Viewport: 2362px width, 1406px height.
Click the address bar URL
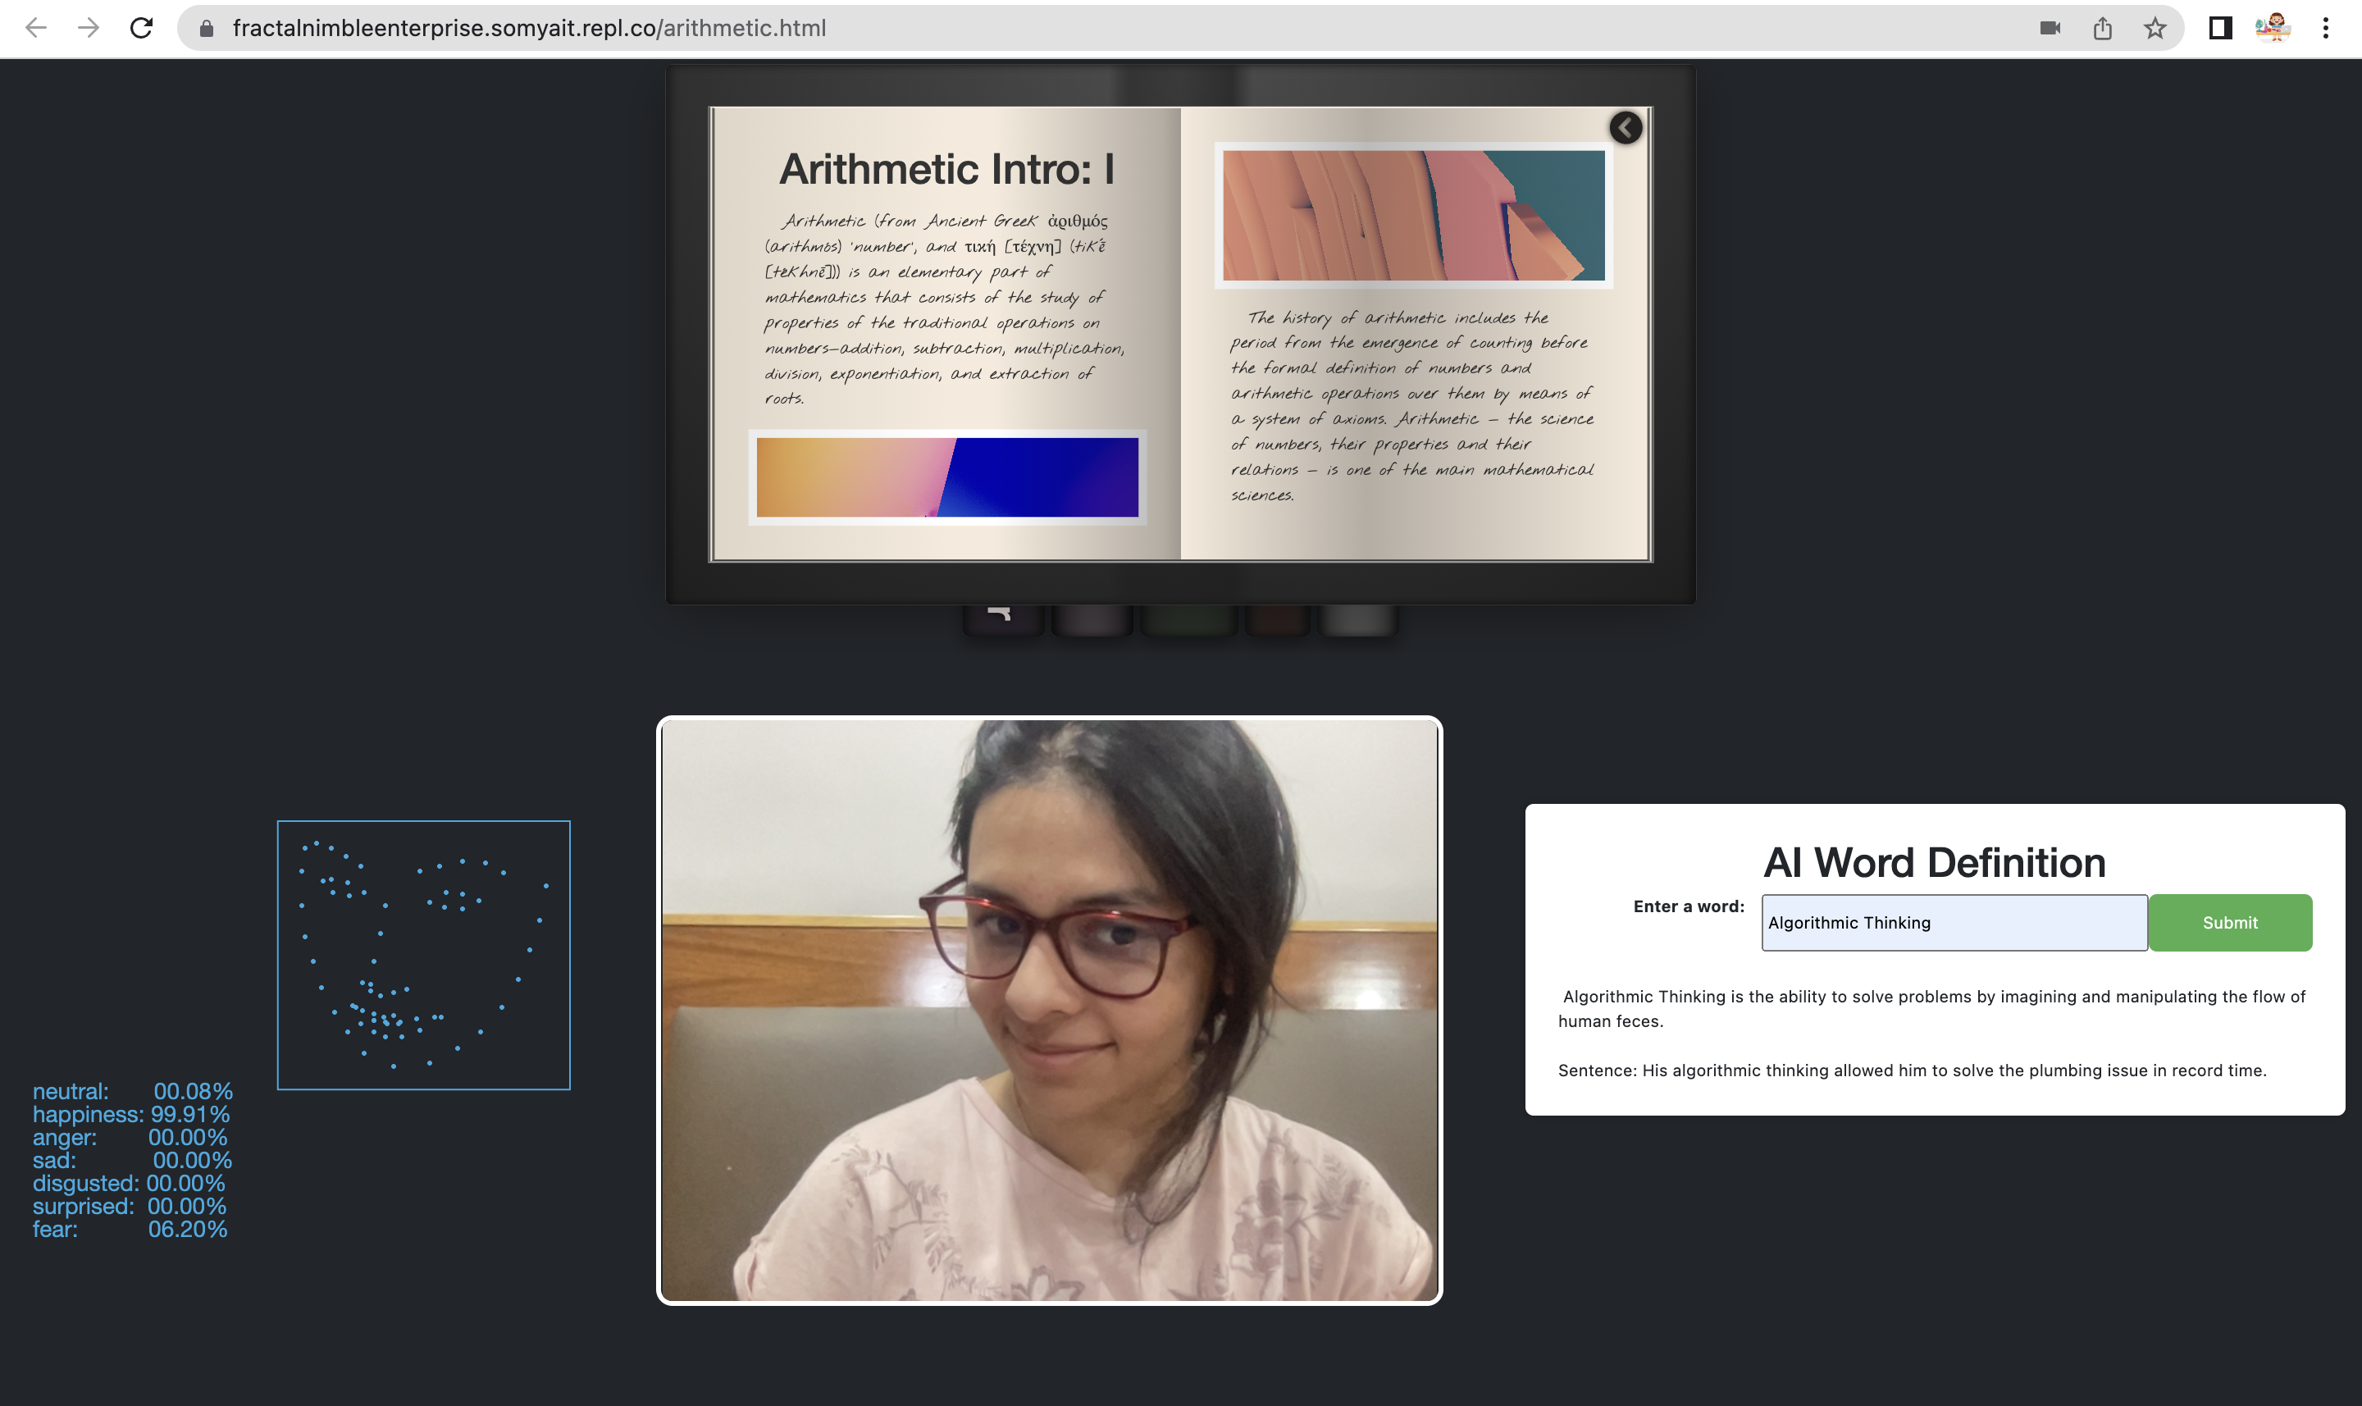tap(531, 29)
